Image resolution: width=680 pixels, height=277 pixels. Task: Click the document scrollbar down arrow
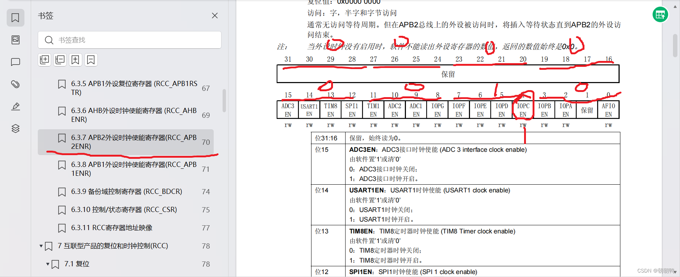(x=675, y=272)
